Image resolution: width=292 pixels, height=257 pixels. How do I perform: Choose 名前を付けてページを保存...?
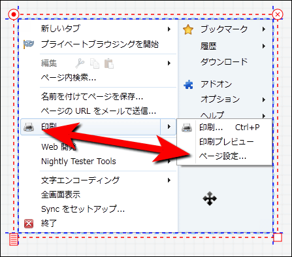[x=92, y=96]
